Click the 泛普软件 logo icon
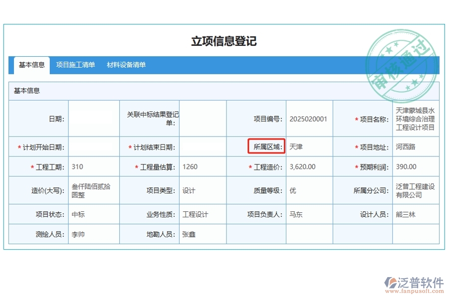 [390, 283]
